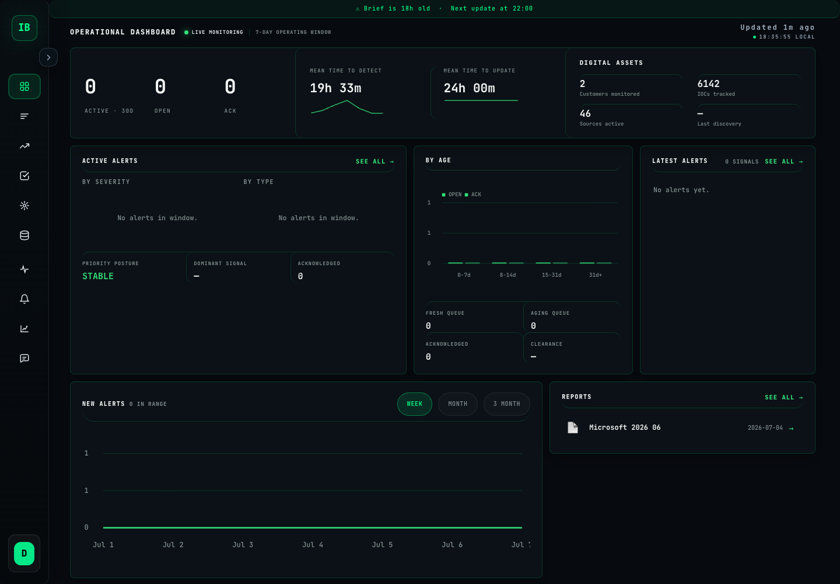Image resolution: width=840 pixels, height=584 pixels.
Task: Open the dashboard grid icon in sidebar
Action: 24,86
